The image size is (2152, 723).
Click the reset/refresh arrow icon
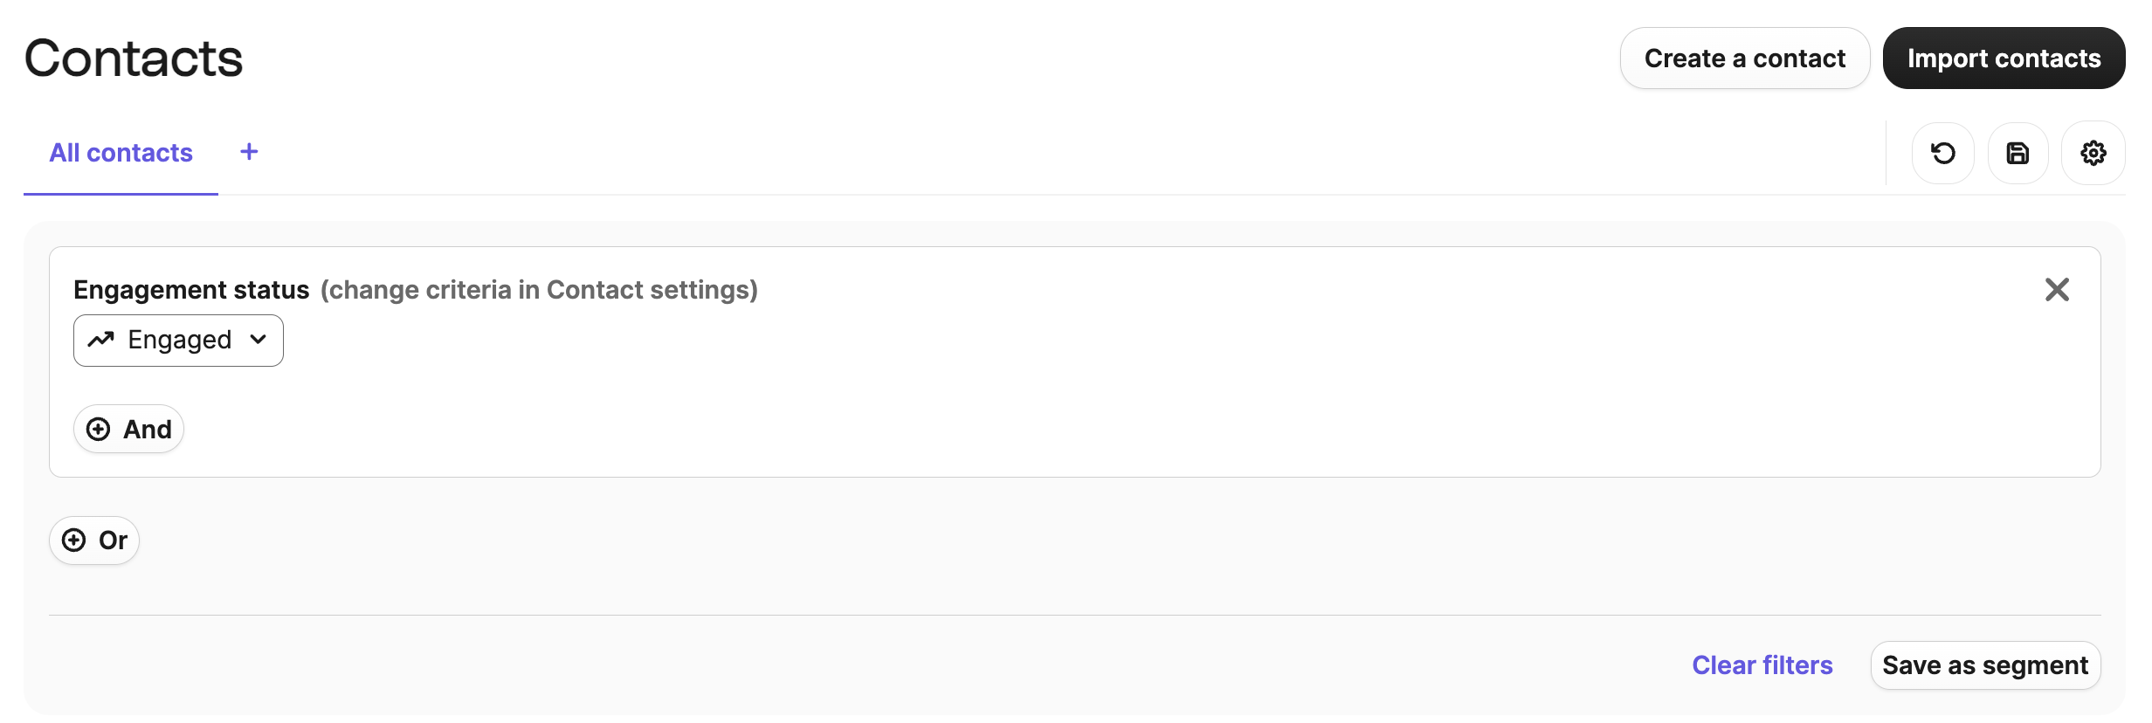(x=1942, y=154)
